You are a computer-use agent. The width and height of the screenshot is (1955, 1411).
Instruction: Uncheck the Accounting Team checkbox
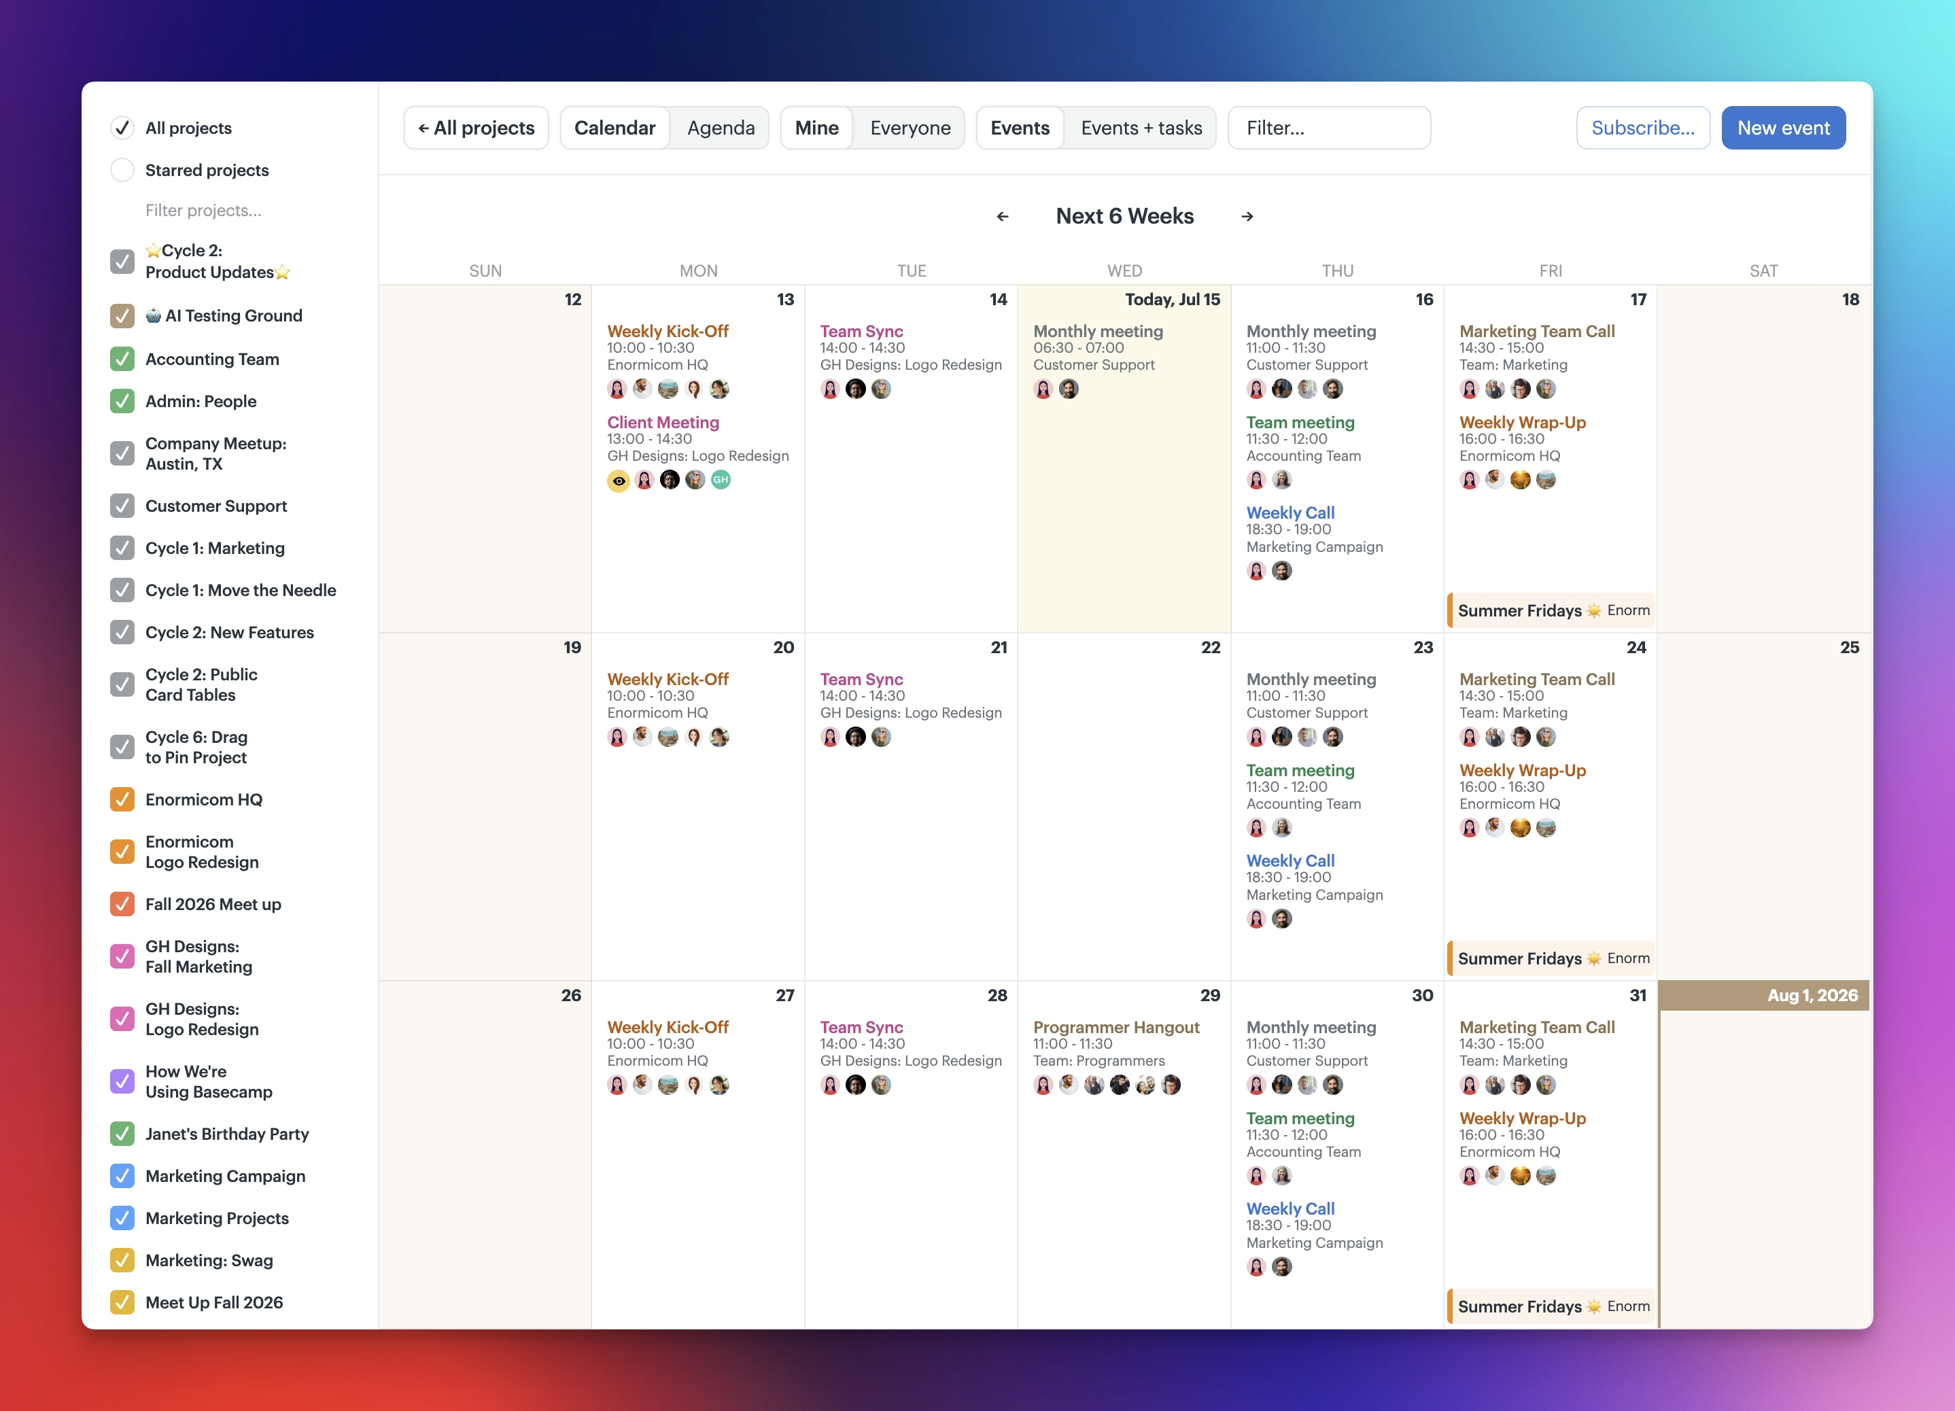[122, 359]
